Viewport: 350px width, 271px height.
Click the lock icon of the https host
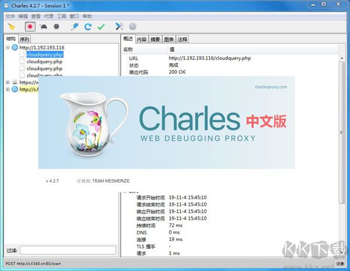pyautogui.click(x=15, y=83)
